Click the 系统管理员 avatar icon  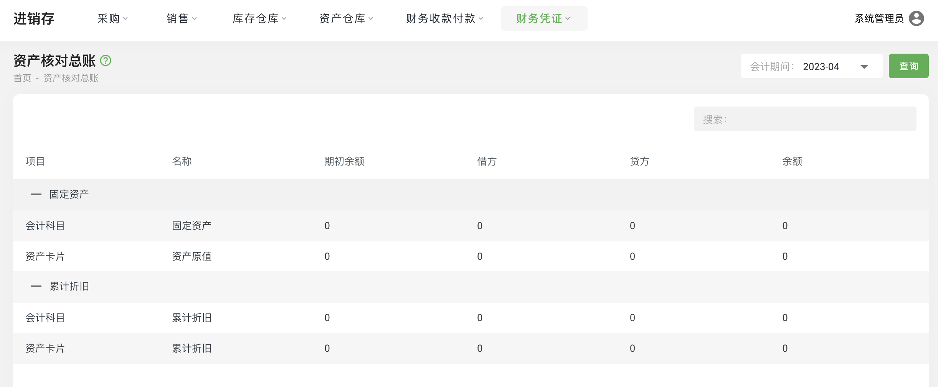[917, 18]
